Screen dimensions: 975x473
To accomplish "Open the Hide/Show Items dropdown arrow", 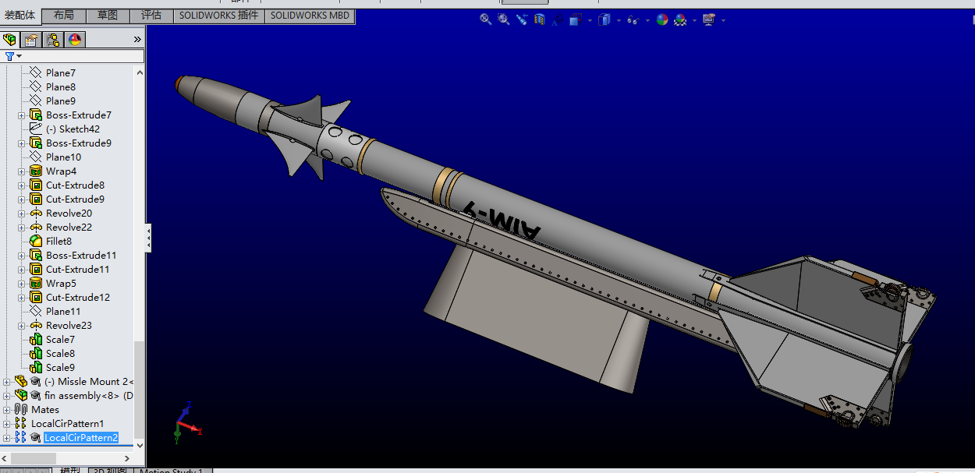I will pos(647,20).
